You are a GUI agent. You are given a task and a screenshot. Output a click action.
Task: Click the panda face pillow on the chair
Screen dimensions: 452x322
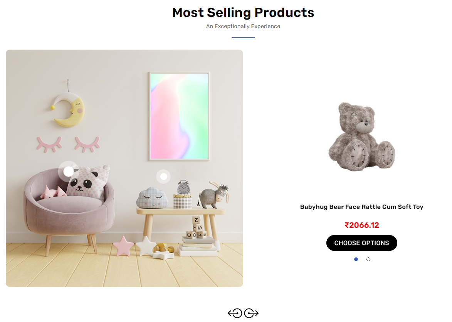[87, 183]
